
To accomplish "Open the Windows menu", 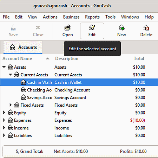I will pyautogui.click(x=130, y=17).
